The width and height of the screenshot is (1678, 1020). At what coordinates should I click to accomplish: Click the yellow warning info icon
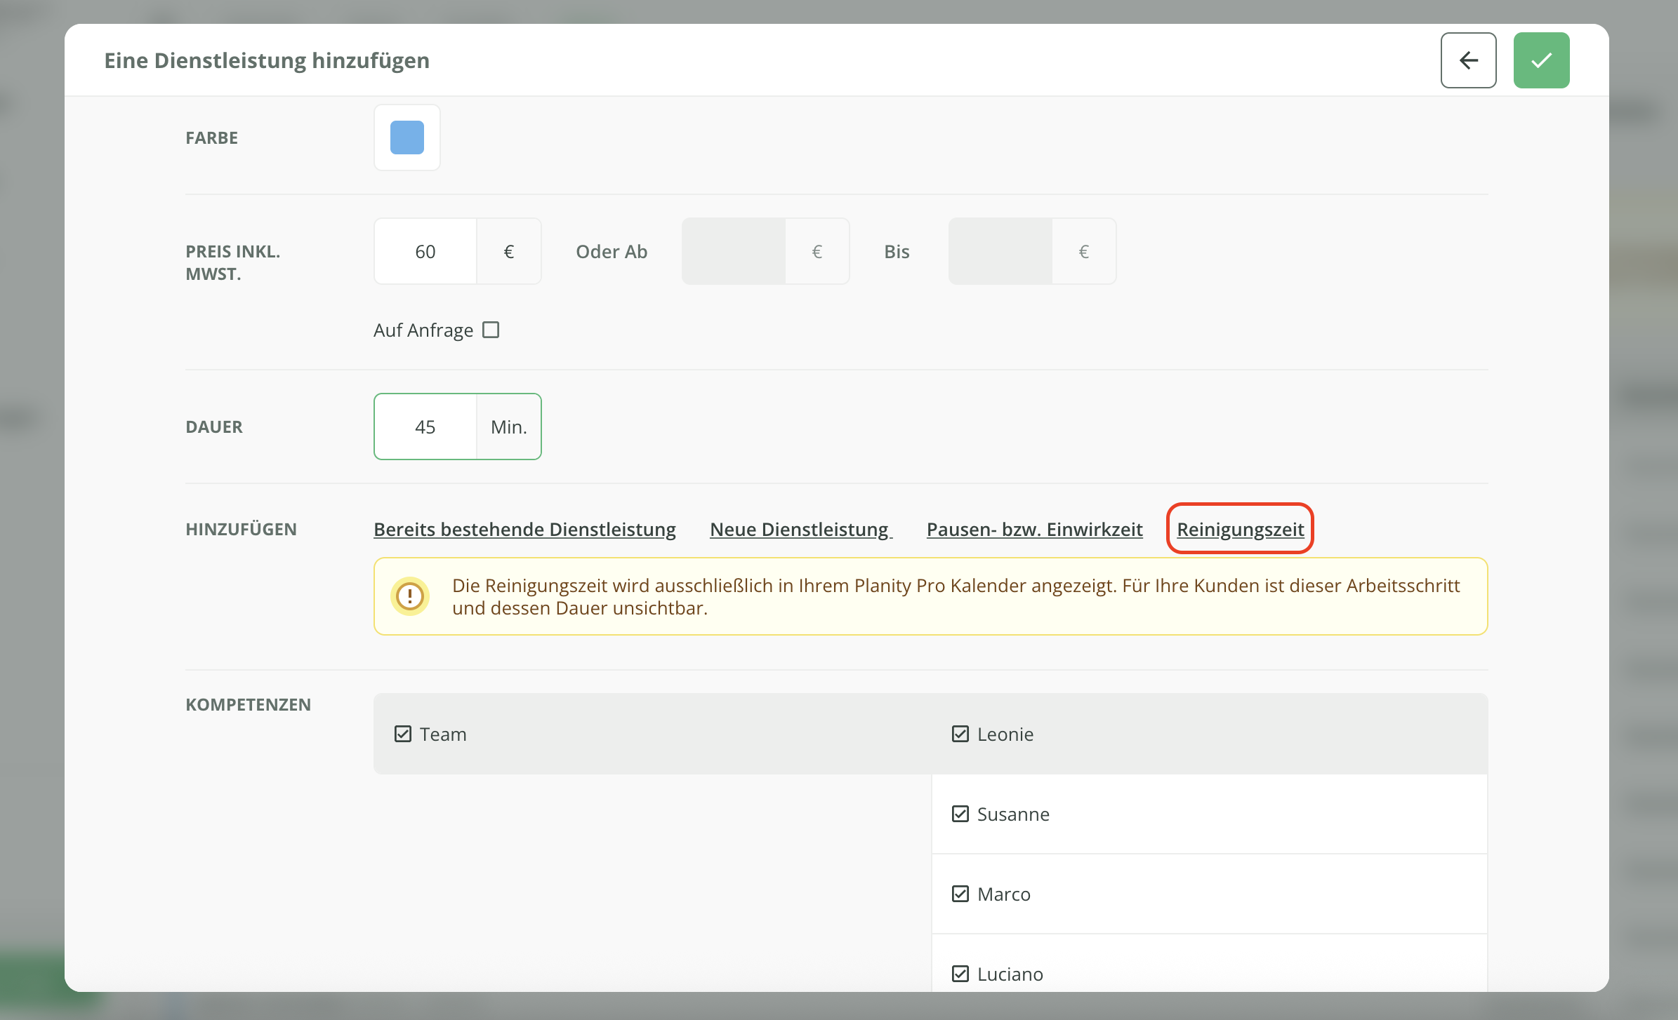pyautogui.click(x=410, y=596)
